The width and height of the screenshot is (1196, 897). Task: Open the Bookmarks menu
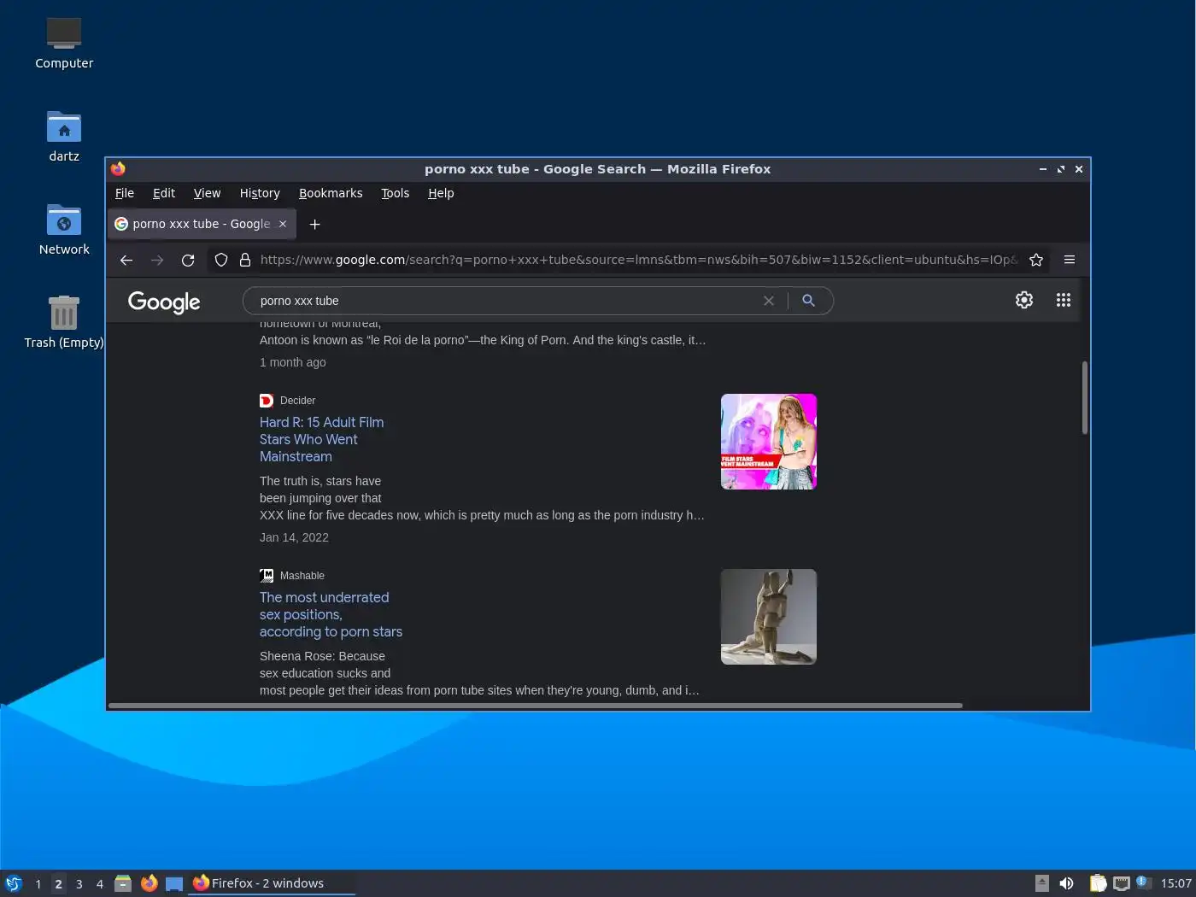pos(331,193)
